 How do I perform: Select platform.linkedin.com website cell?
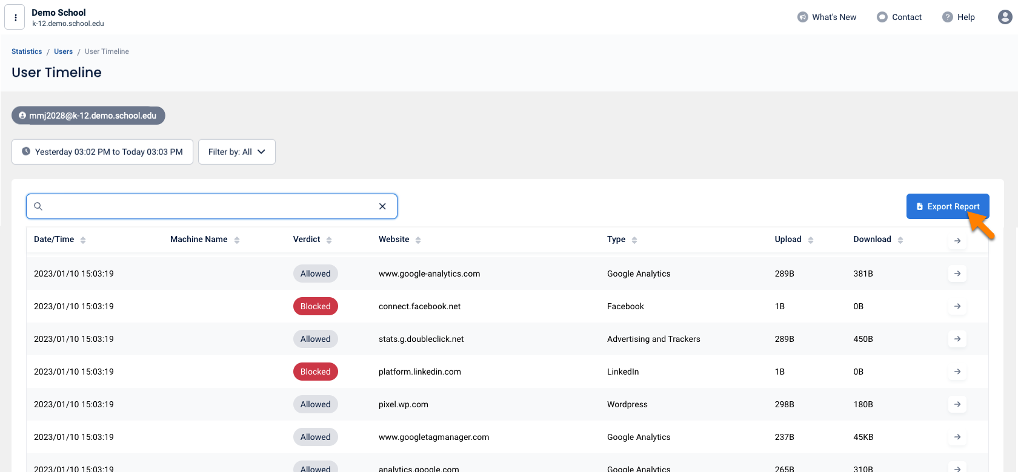tap(419, 372)
